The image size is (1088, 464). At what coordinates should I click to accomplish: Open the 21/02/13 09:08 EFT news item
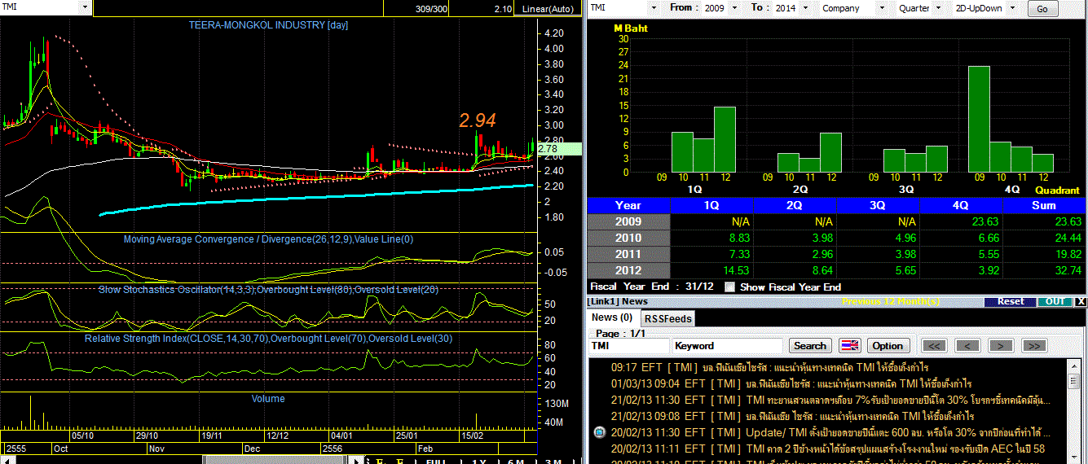[x=792, y=416]
